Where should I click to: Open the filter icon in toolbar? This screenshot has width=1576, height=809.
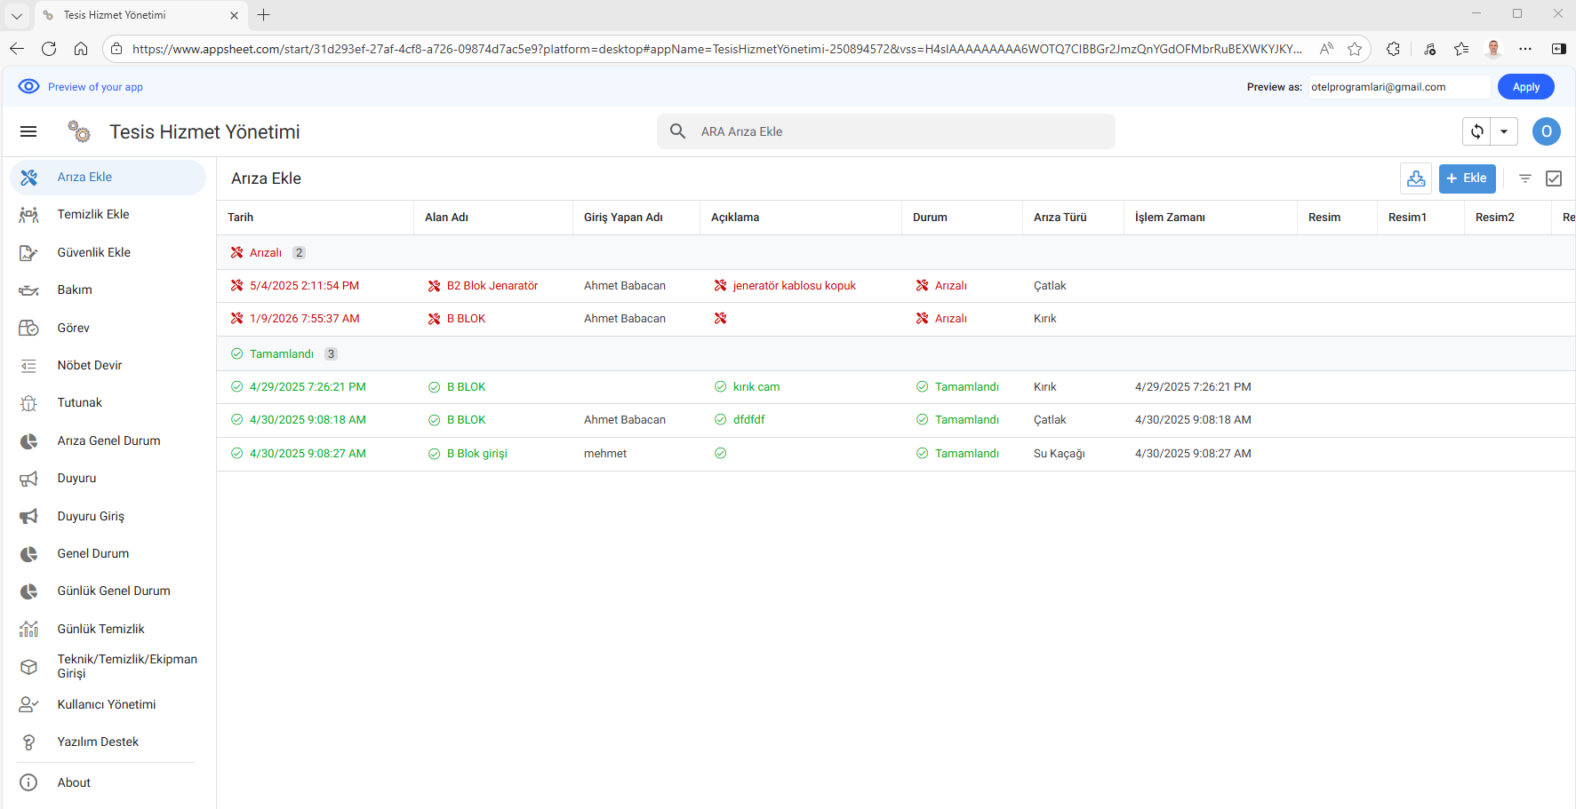coord(1524,178)
